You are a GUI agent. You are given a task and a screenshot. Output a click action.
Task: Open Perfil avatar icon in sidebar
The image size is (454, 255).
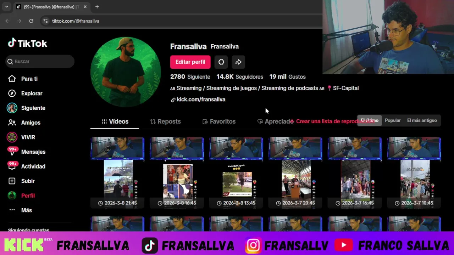[x=12, y=195]
